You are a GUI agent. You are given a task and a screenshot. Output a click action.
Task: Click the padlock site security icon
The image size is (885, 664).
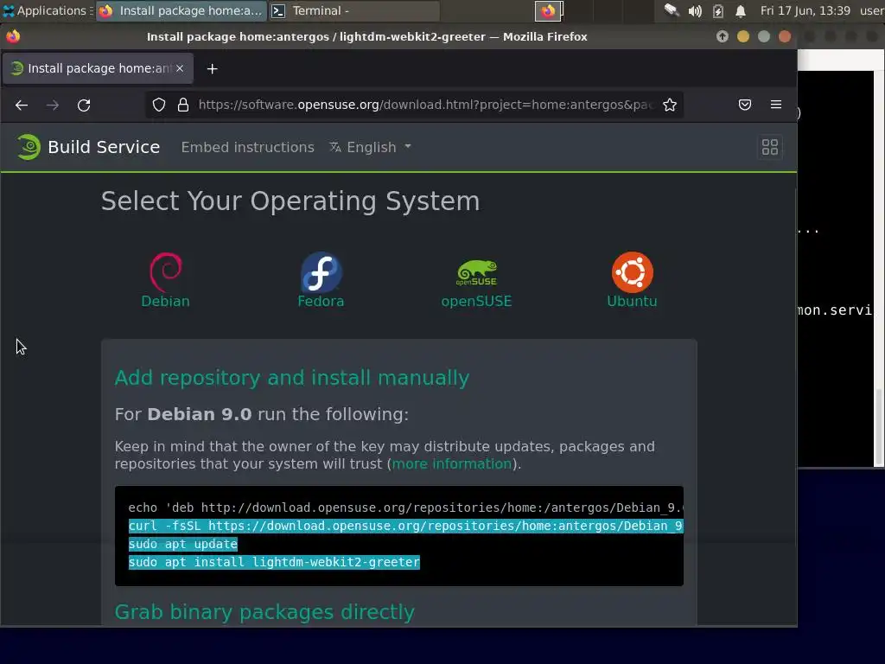tap(183, 105)
